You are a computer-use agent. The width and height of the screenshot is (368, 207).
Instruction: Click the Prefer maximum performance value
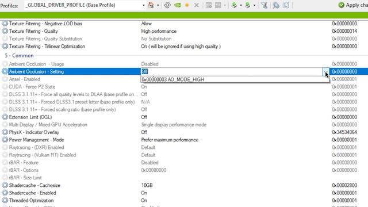click(x=170, y=140)
